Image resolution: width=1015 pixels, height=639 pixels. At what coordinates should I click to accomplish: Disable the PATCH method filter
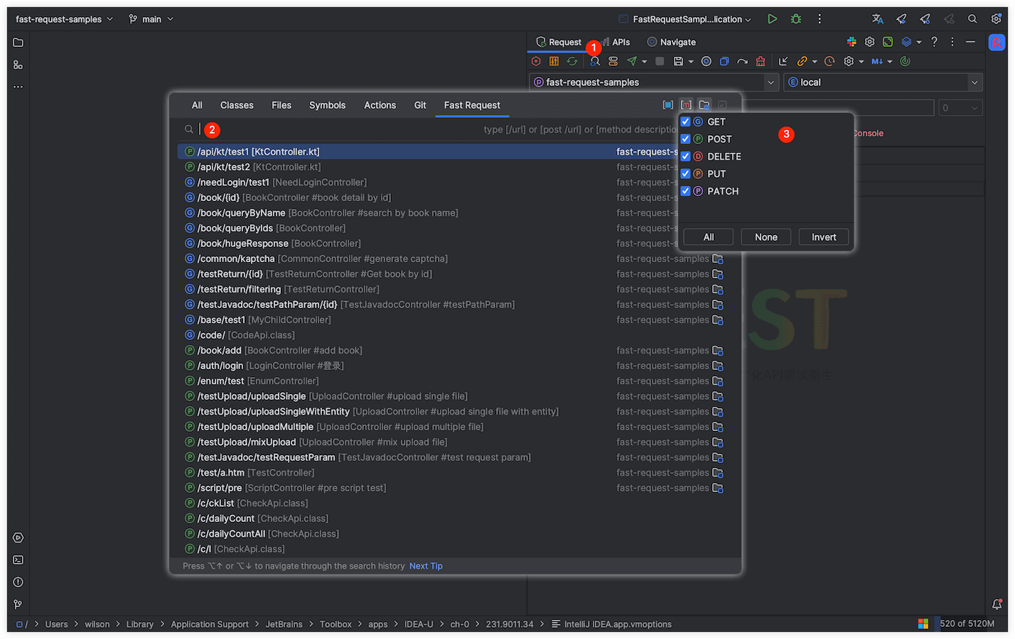(686, 192)
